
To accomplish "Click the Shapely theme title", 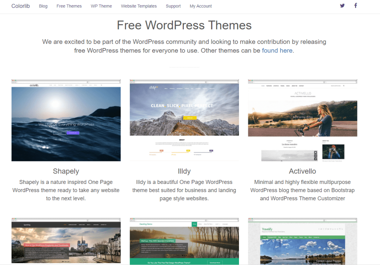I will pos(66,171).
